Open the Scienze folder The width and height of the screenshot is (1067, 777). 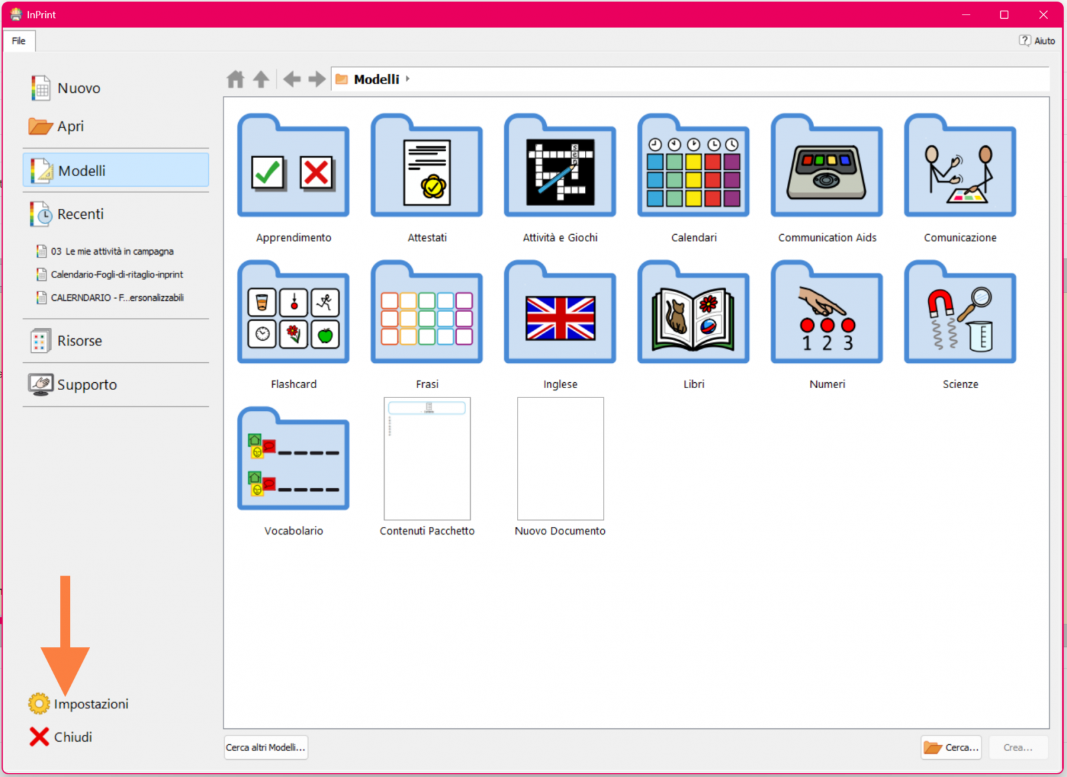click(x=960, y=312)
